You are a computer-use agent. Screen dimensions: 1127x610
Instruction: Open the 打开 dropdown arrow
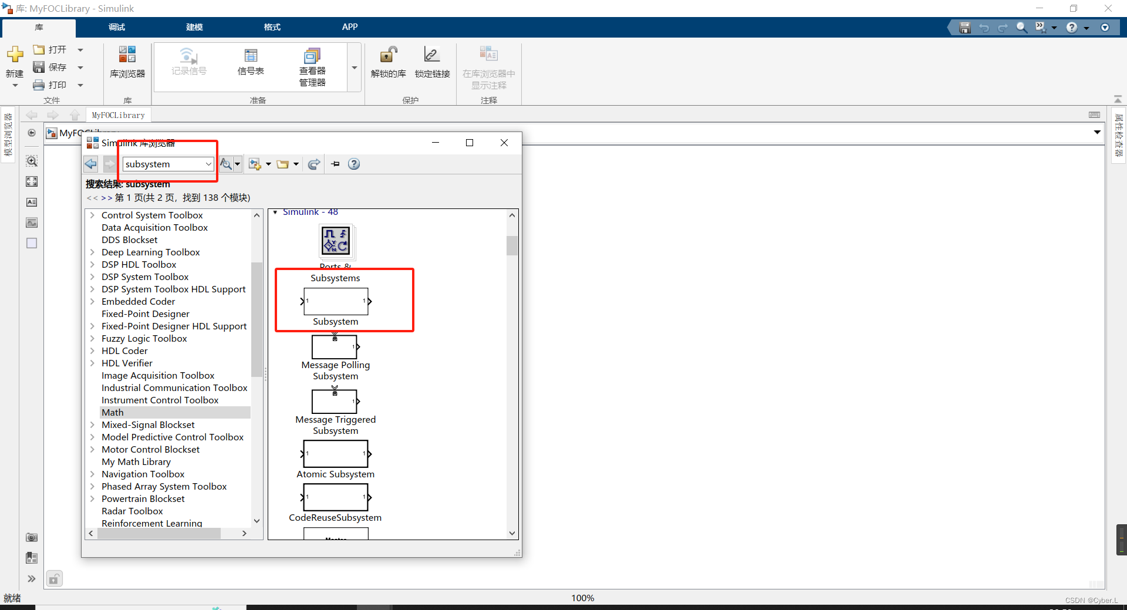click(x=80, y=50)
